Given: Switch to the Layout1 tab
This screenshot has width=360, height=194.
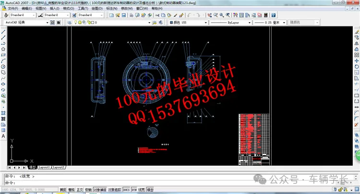Looking at the screenshot, I should pyautogui.click(x=44, y=168).
